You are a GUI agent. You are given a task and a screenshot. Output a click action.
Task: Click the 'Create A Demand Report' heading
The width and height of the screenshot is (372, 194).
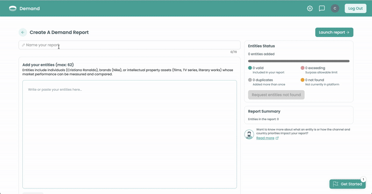[x=59, y=32]
